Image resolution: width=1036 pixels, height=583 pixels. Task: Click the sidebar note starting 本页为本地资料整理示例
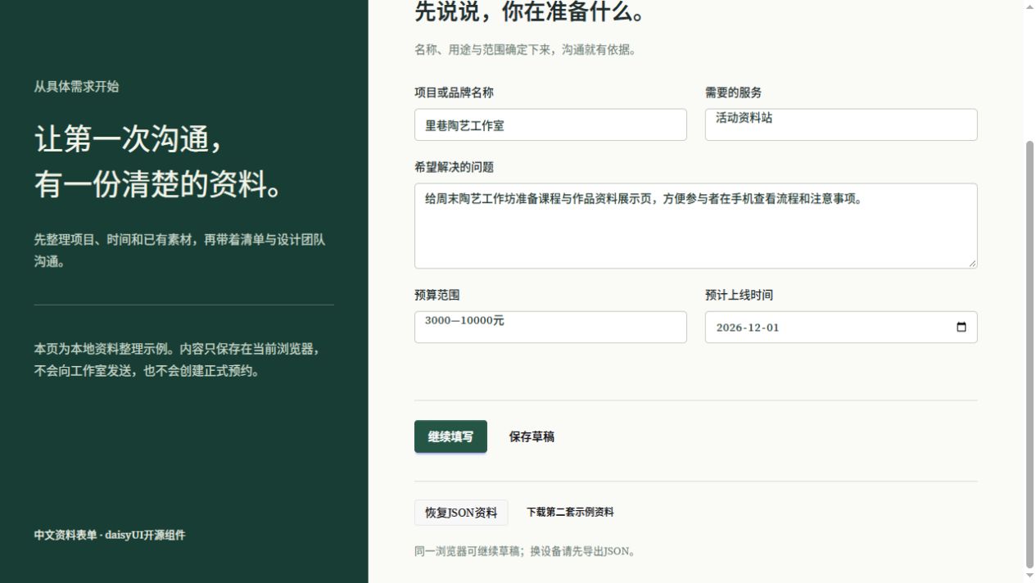pyautogui.click(x=178, y=359)
